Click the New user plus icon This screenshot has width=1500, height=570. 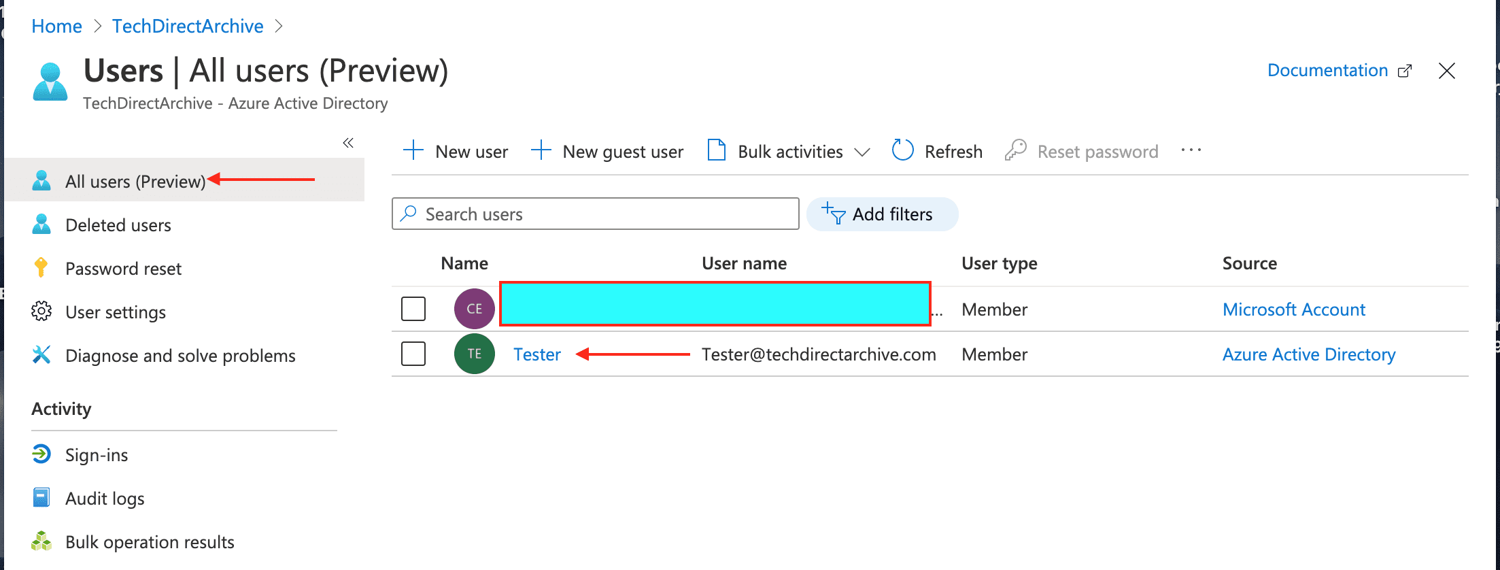[x=413, y=150]
